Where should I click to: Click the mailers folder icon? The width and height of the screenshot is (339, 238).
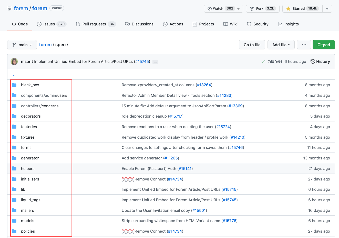(x=14, y=211)
